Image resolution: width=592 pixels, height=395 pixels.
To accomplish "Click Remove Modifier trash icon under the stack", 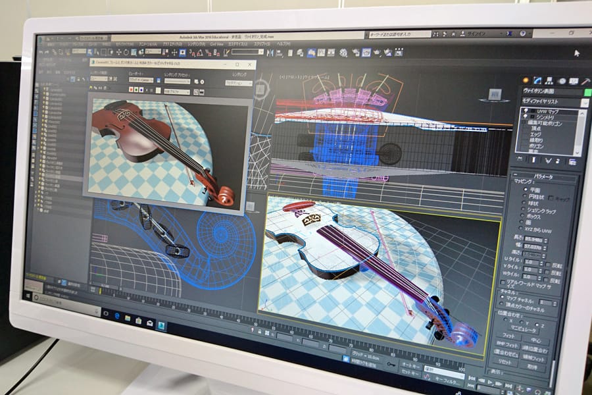I will click(x=558, y=161).
